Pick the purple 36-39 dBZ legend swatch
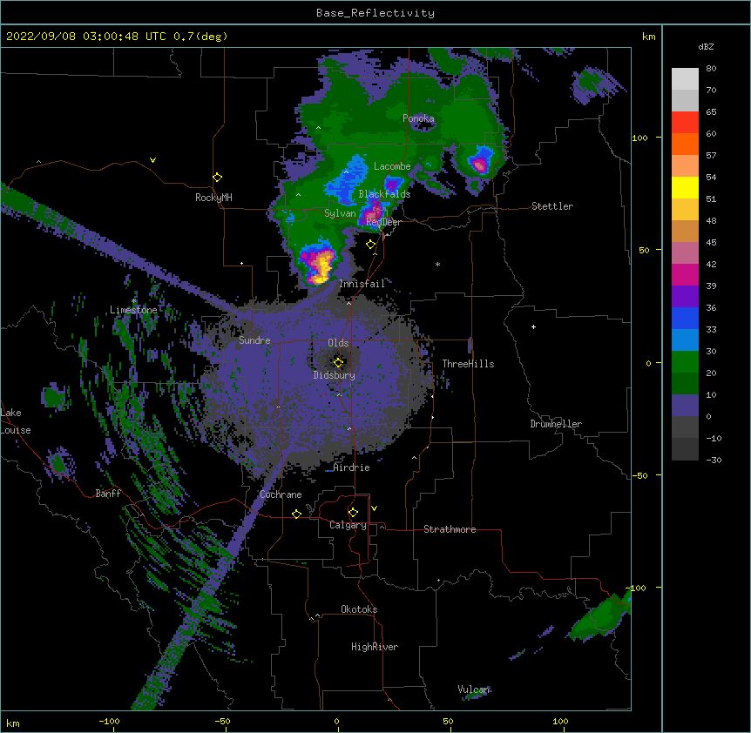 (x=685, y=297)
